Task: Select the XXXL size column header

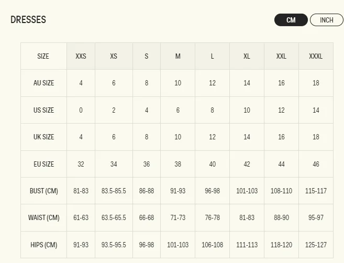Action: pyautogui.click(x=316, y=56)
